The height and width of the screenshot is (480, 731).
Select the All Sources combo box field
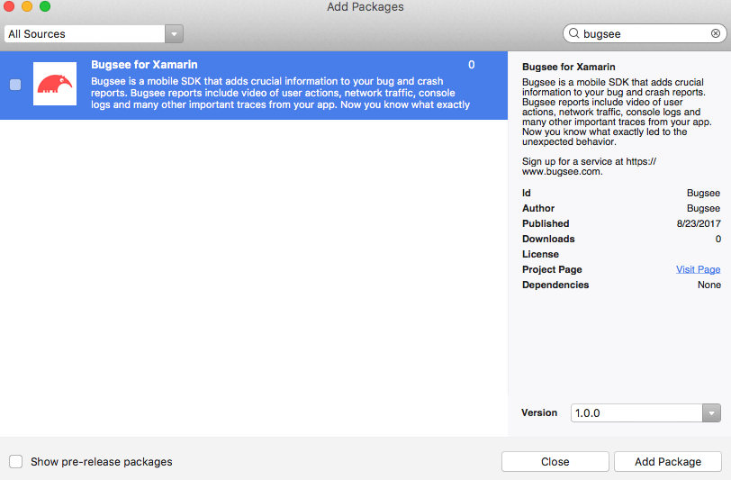point(94,34)
